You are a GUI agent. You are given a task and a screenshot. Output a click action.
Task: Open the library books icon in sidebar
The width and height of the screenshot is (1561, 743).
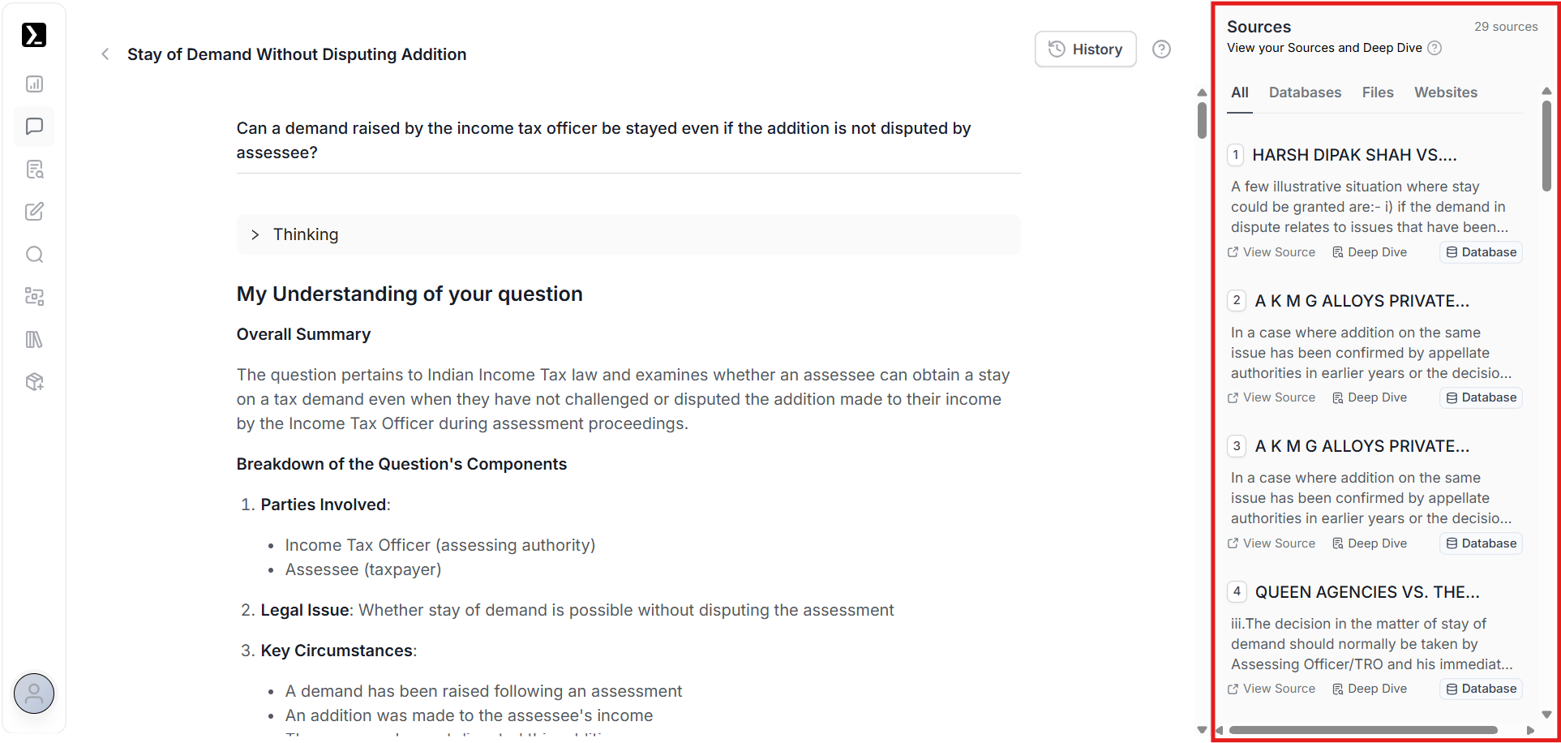[34, 339]
